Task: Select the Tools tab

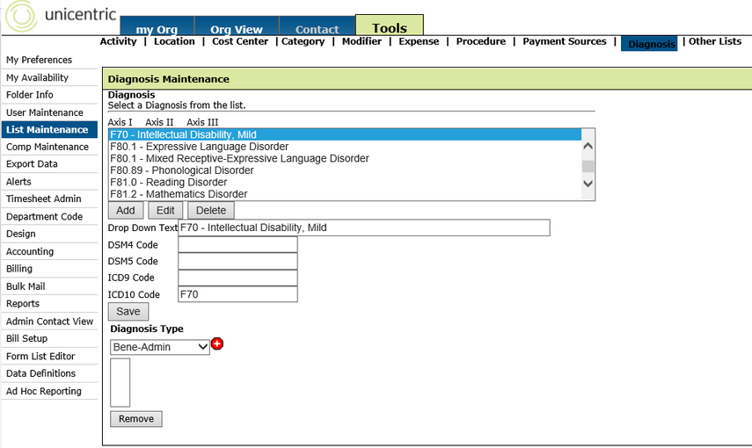Action: coord(390,25)
